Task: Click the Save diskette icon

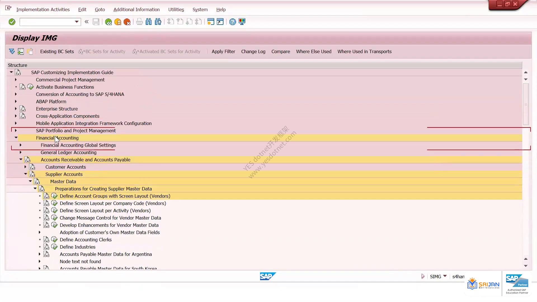Action: (x=96, y=22)
